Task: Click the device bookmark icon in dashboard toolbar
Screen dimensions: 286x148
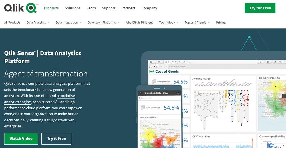Action: [x=269, y=62]
